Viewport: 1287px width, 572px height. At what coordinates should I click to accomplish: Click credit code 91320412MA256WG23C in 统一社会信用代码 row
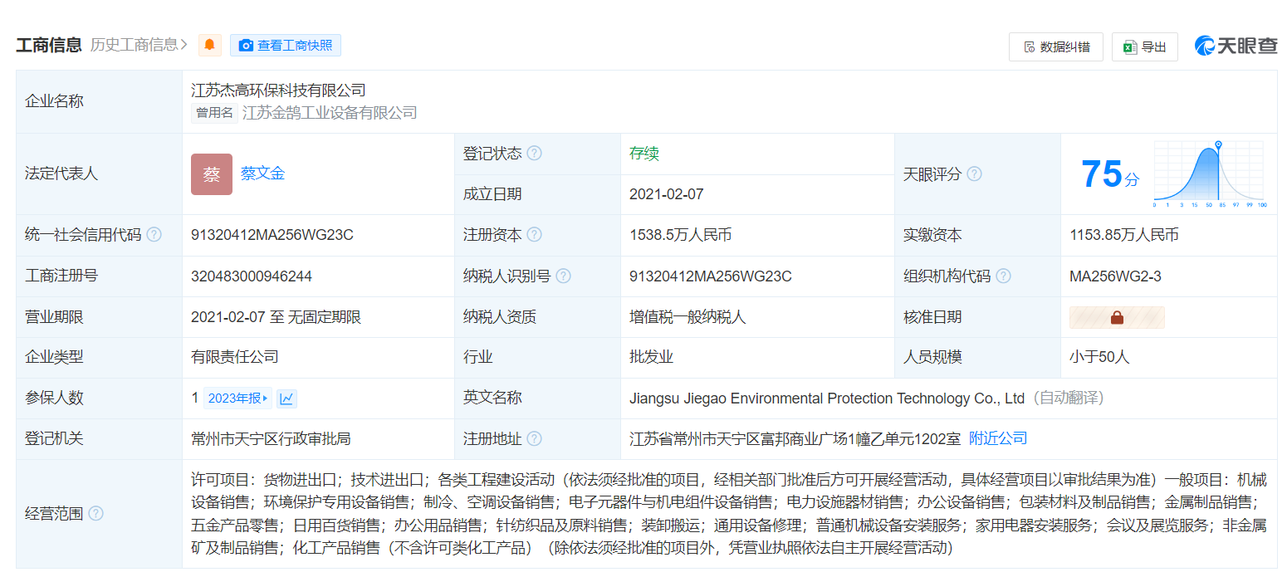point(272,235)
